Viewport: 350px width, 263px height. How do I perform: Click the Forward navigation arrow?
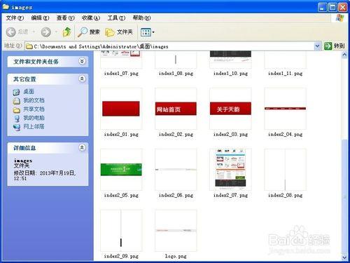coord(46,32)
